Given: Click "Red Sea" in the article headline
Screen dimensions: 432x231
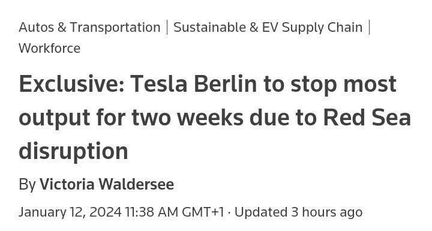Looking at the screenshot, I should [367, 118].
